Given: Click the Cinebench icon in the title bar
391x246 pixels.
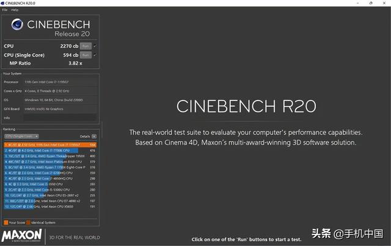Looking at the screenshot, I should click(x=2, y=3).
